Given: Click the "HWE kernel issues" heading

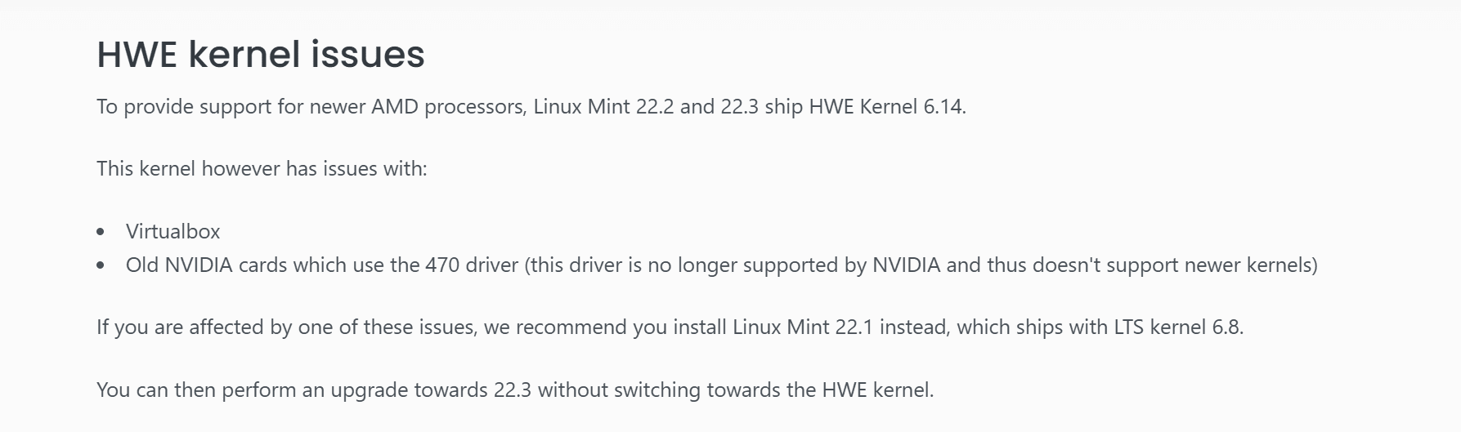Looking at the screenshot, I should (260, 55).
